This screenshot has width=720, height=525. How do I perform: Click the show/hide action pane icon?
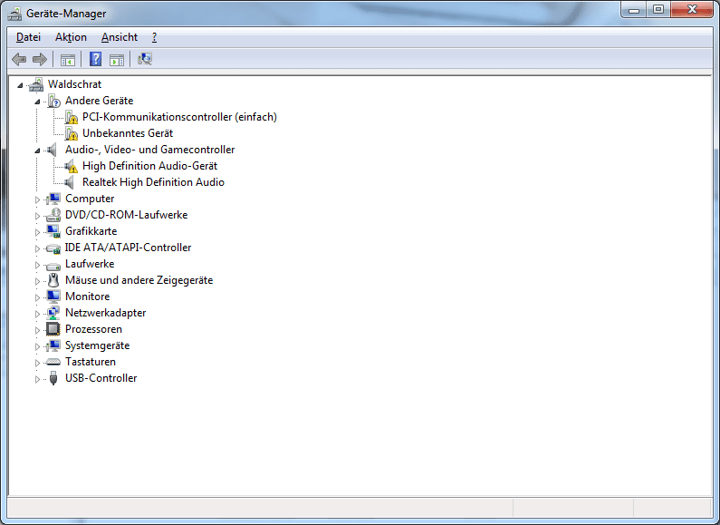click(x=117, y=59)
